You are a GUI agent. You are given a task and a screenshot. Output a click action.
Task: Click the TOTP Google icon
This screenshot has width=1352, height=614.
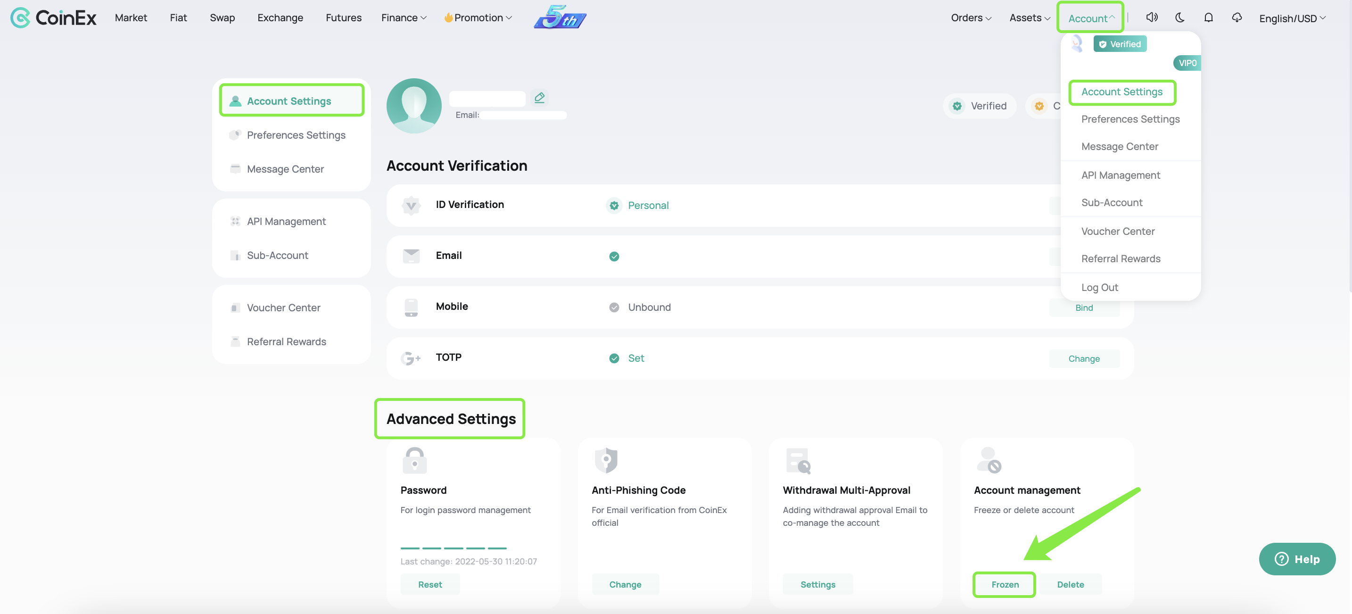coord(411,358)
